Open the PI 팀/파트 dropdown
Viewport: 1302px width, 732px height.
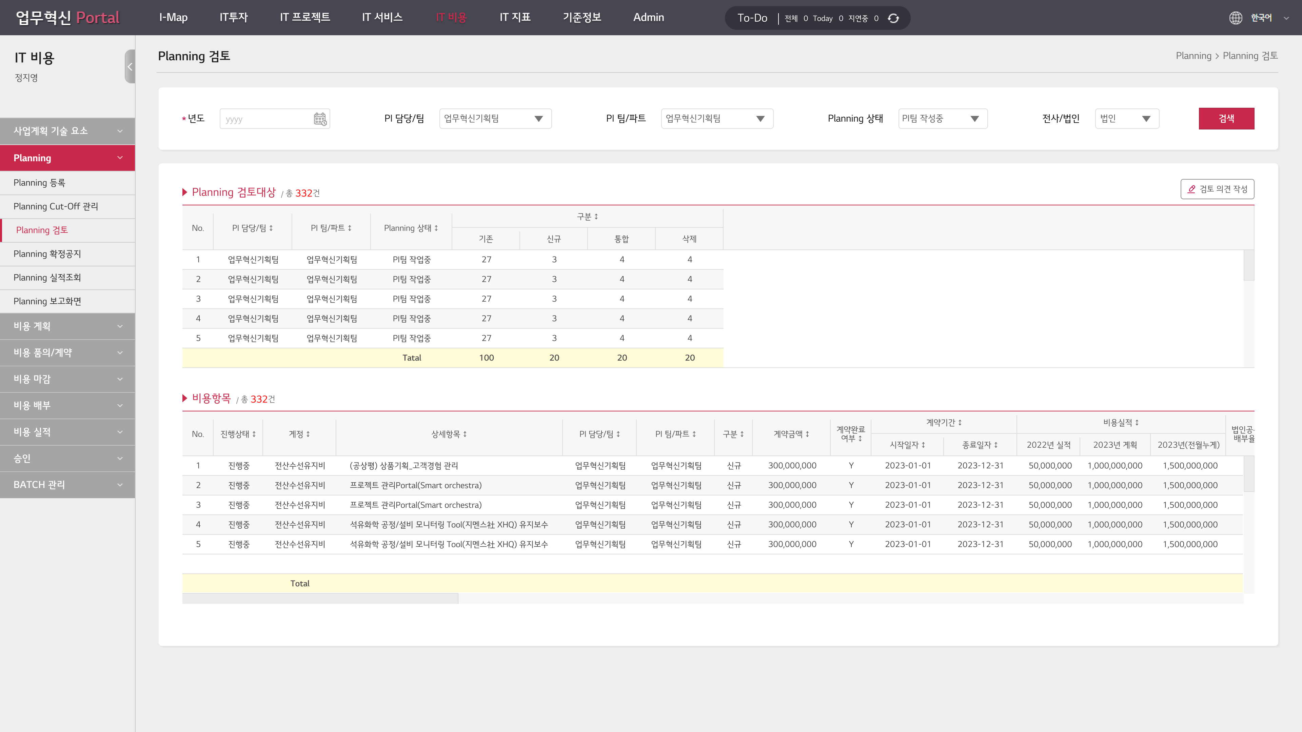[x=717, y=119]
